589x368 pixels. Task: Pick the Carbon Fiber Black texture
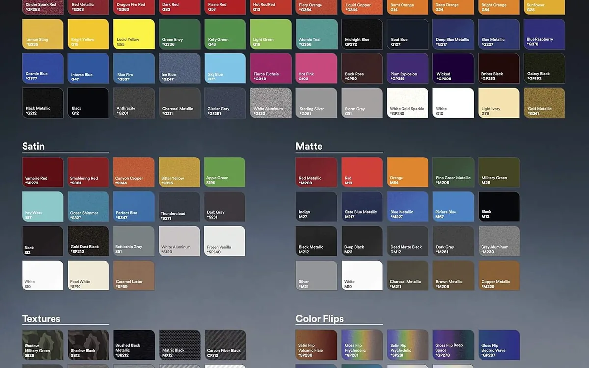225,344
